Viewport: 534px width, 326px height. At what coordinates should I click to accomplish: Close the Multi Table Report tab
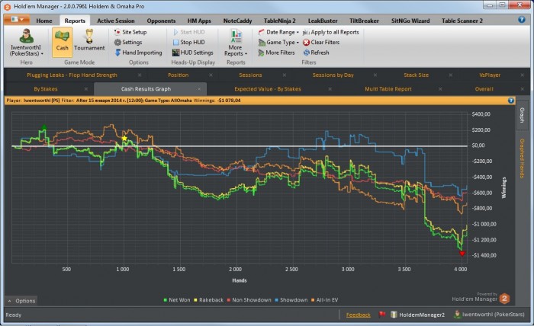(440, 89)
